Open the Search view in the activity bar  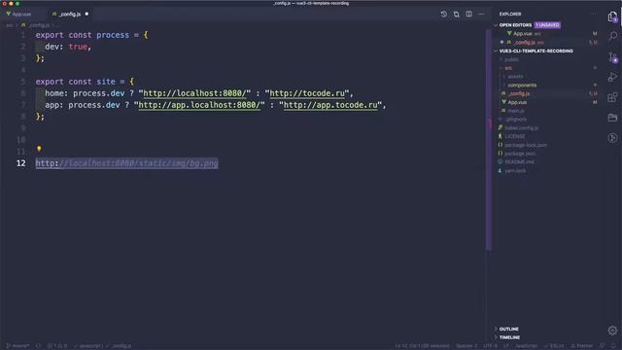coord(612,36)
